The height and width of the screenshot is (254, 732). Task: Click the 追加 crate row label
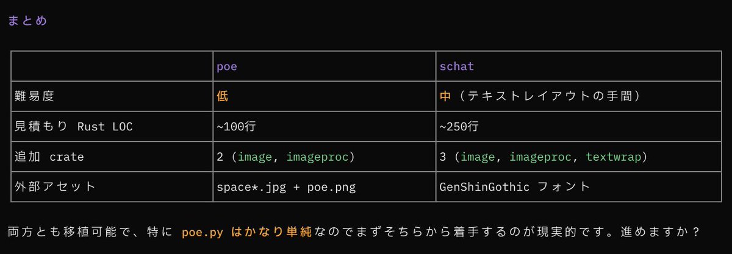(x=49, y=157)
